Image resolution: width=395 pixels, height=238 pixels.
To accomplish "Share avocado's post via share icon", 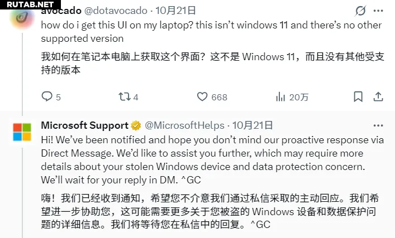I will pyautogui.click(x=379, y=96).
